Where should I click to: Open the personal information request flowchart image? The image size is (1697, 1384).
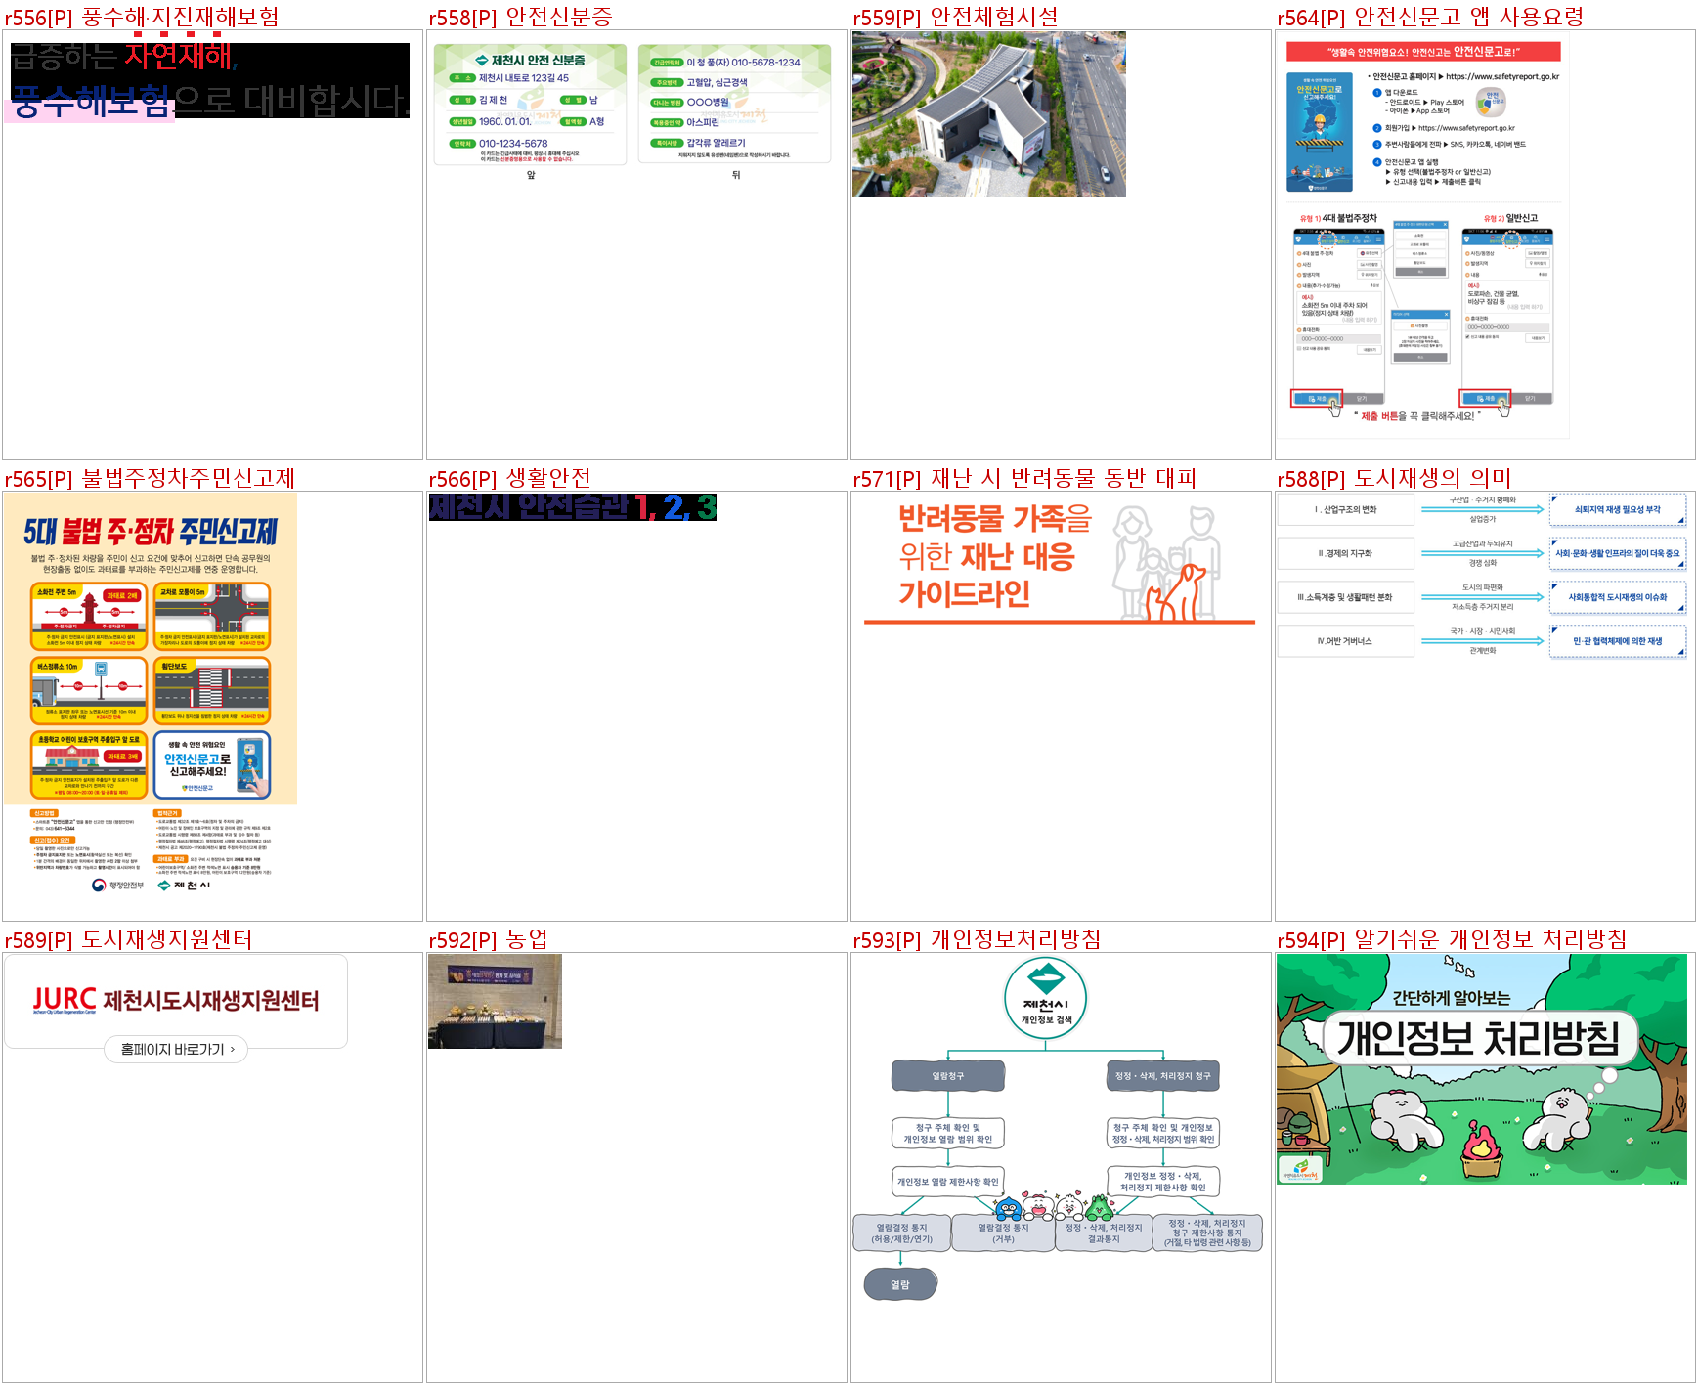(1057, 1129)
